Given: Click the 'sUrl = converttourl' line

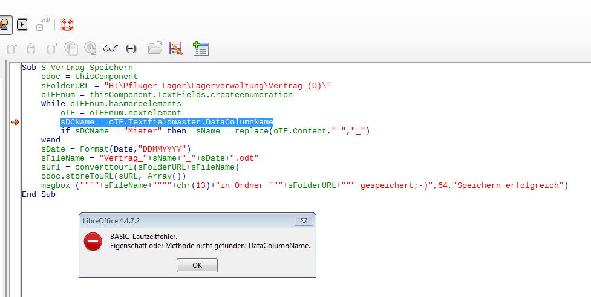Looking at the screenshot, I should click(x=140, y=167).
